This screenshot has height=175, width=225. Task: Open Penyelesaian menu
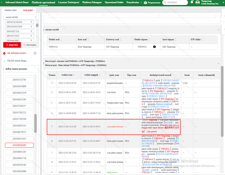[133, 2]
